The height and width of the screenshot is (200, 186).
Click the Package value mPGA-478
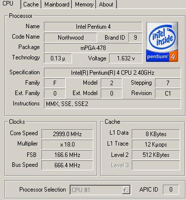tap(93, 48)
